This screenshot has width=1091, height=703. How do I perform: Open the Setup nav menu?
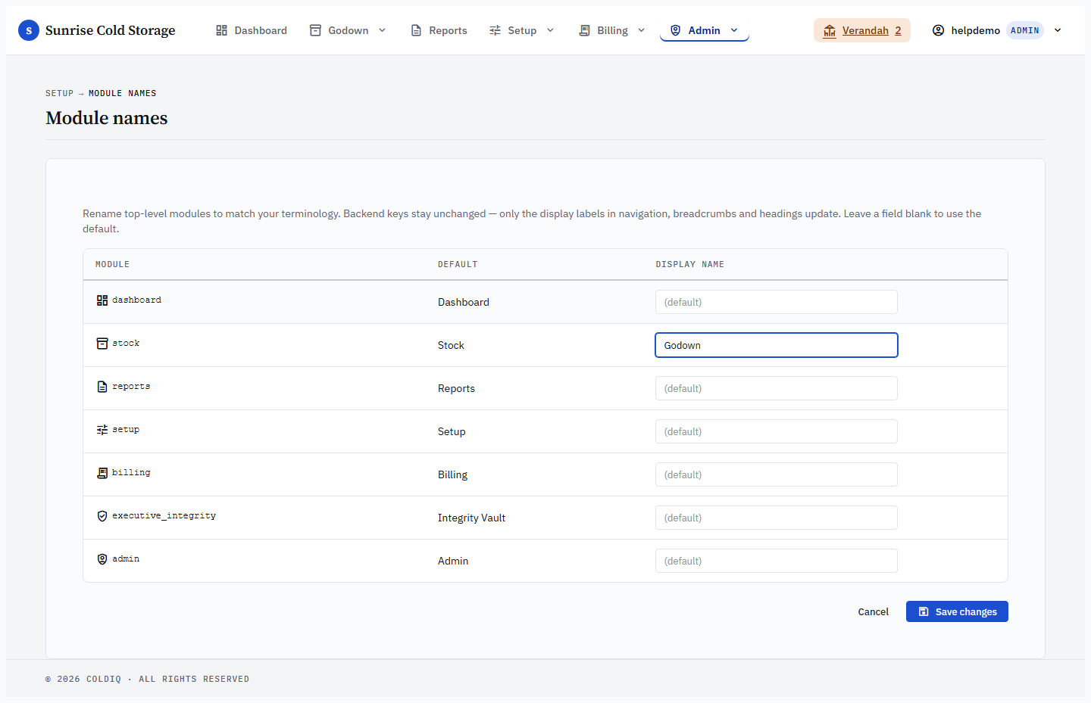click(522, 30)
